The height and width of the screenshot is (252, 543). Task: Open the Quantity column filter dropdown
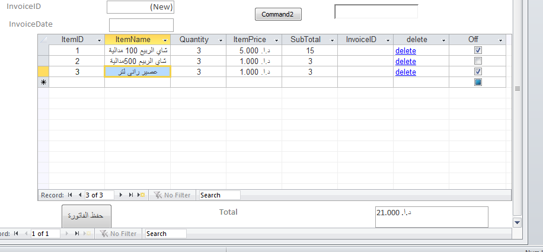pyautogui.click(x=221, y=40)
